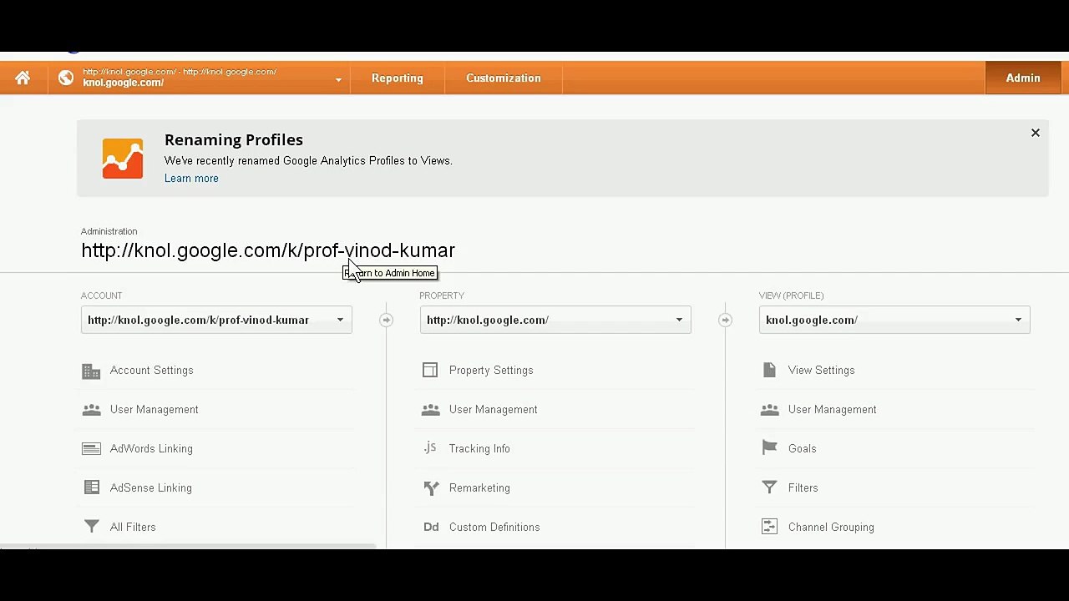
Task: Click the View Settings document icon
Action: click(x=769, y=370)
